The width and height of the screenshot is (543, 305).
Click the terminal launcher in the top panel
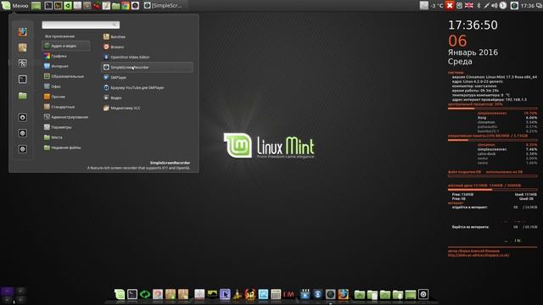(x=49, y=6)
